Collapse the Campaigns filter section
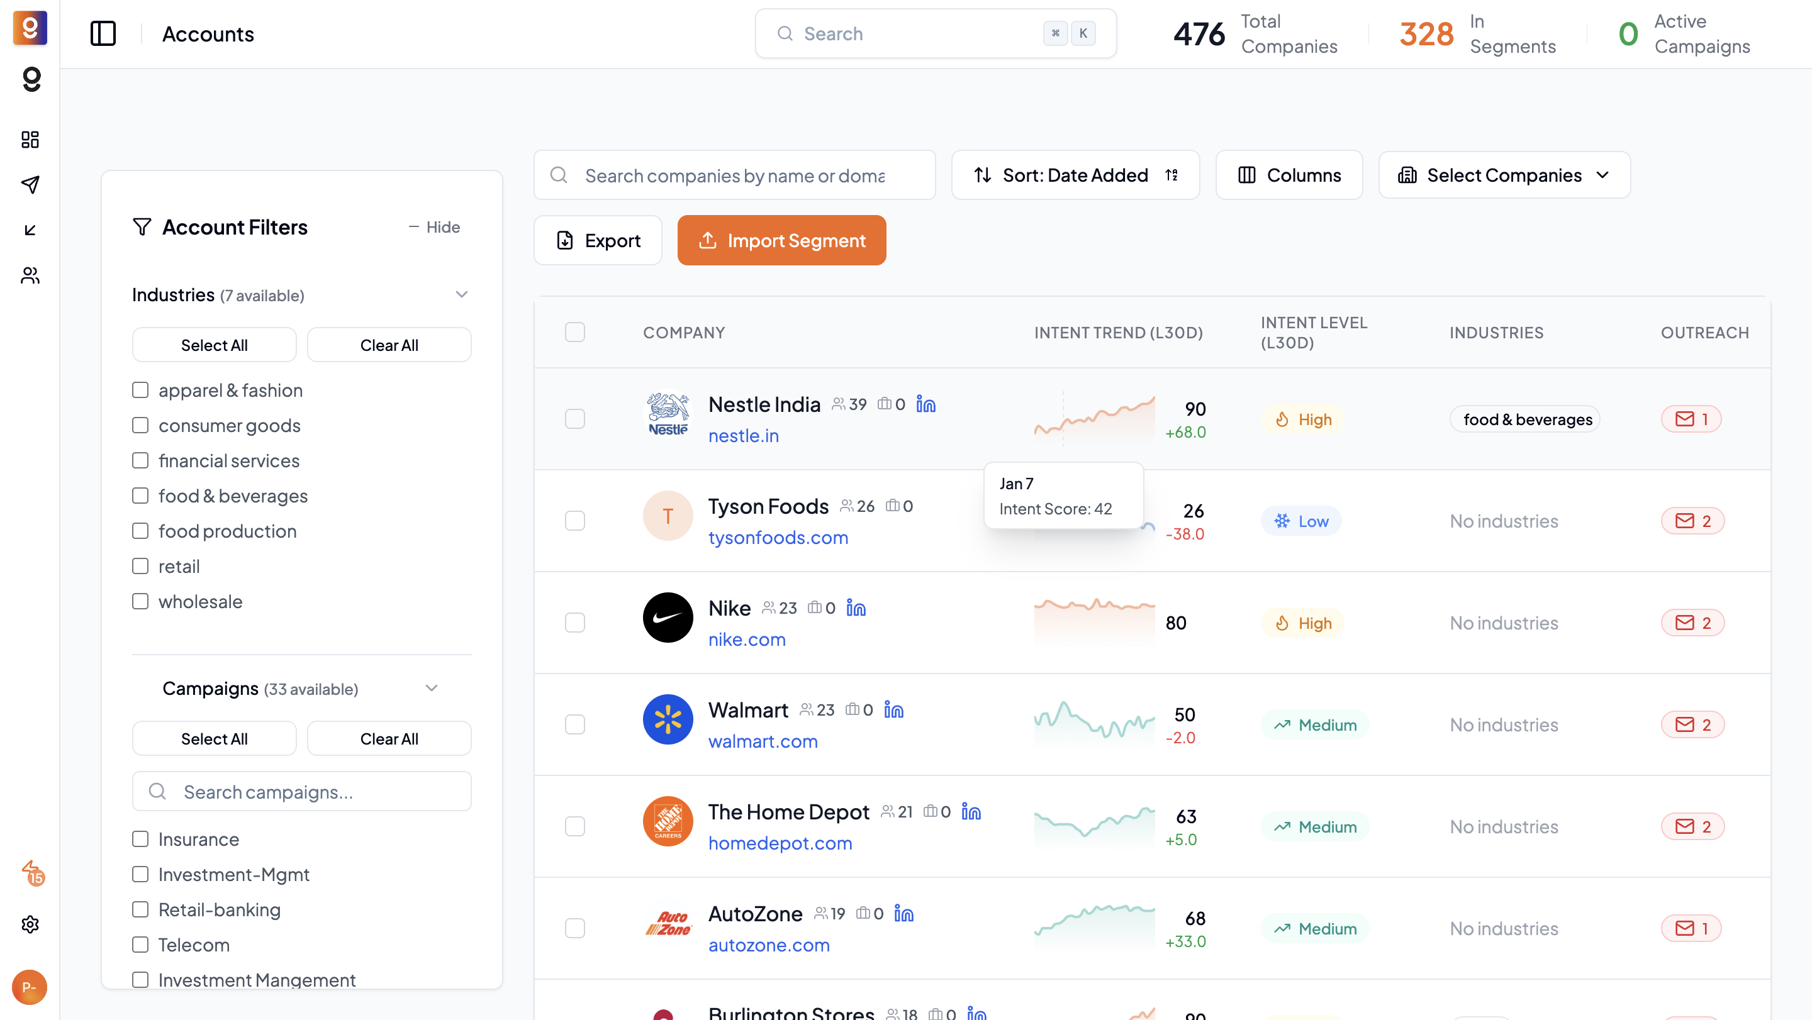 [431, 688]
